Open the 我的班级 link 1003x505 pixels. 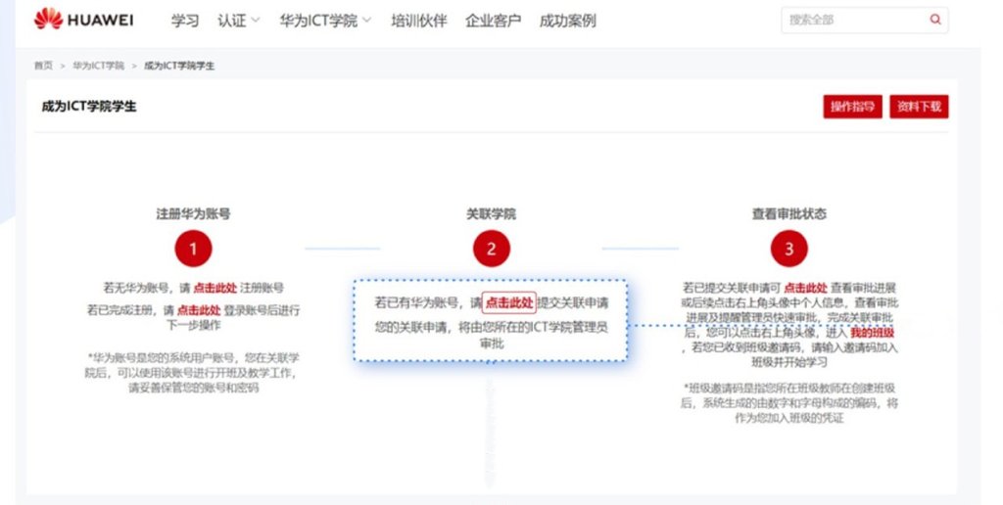(x=872, y=333)
